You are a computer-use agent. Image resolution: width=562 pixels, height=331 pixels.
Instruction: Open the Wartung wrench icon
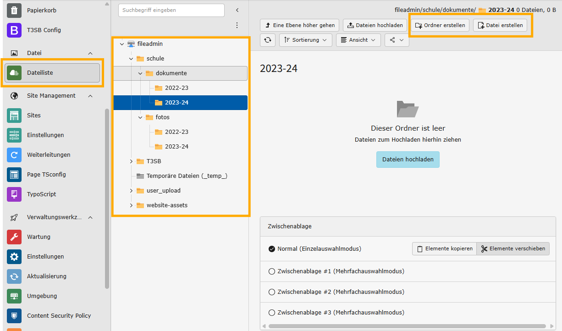point(14,237)
